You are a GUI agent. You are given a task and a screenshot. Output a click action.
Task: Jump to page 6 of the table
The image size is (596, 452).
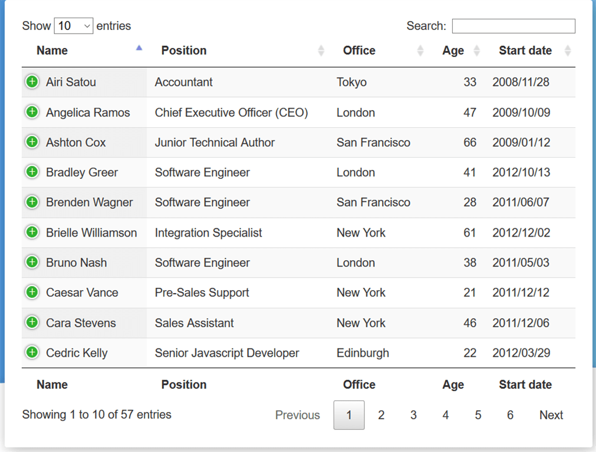510,415
